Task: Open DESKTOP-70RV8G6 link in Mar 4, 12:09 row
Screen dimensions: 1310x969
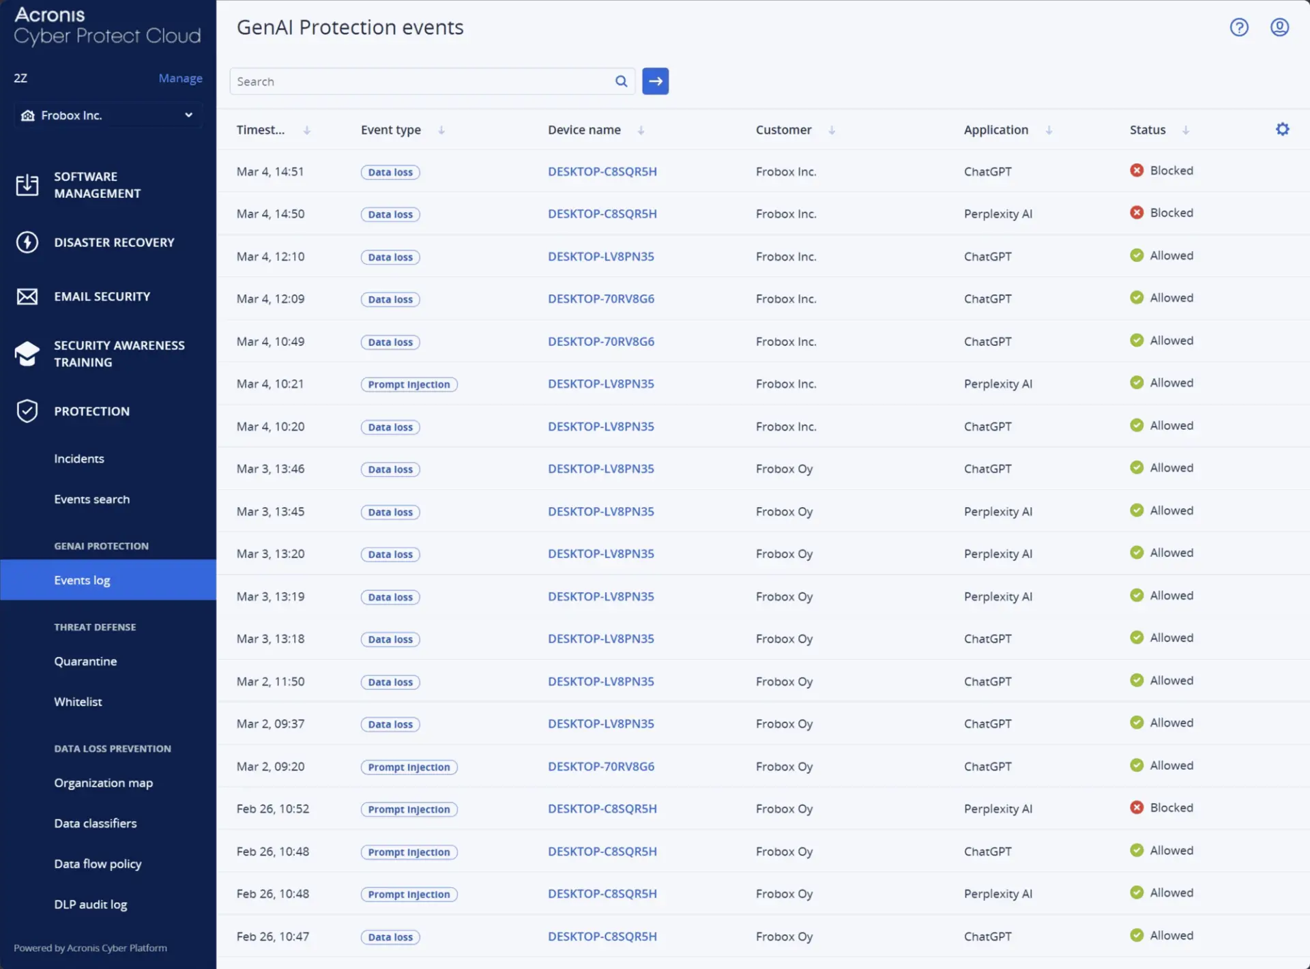Action: coord(601,299)
